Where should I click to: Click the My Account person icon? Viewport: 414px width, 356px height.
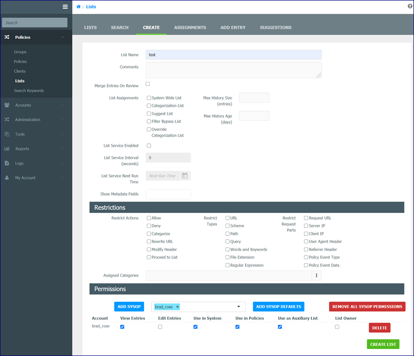[7, 178]
